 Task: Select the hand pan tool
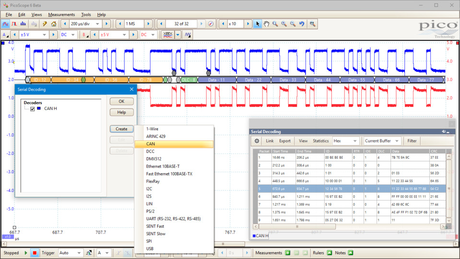[x=267, y=24]
